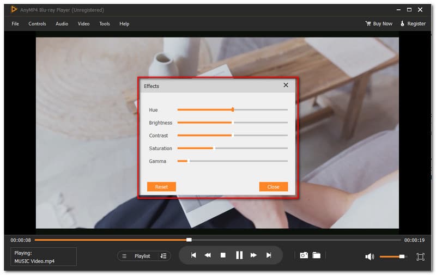Pause the video playback
The width and height of the screenshot is (436, 275).
click(x=239, y=255)
